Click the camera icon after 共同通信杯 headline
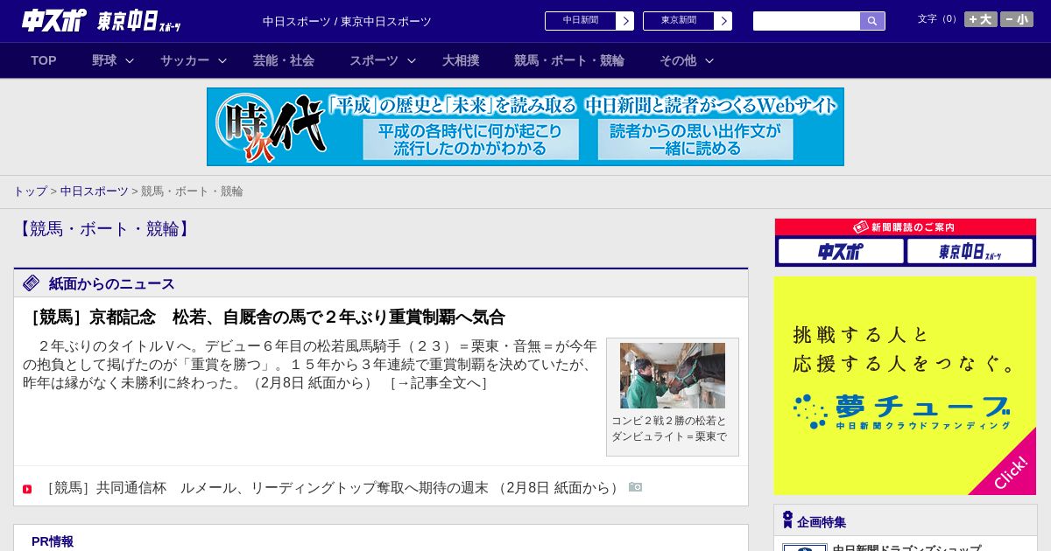1051x551 pixels. point(635,487)
